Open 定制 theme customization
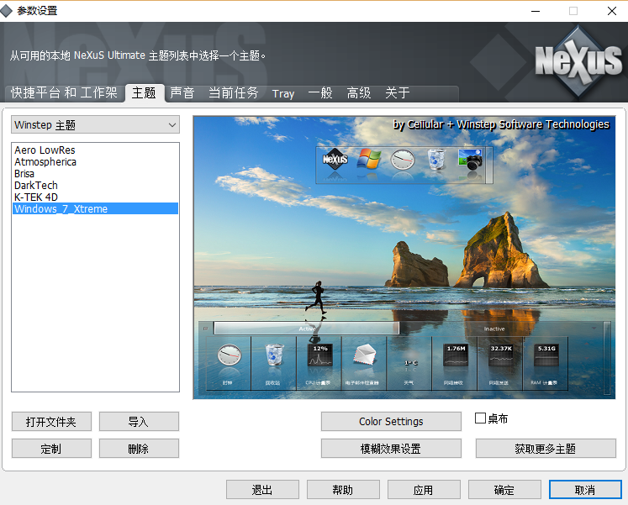 [51, 449]
